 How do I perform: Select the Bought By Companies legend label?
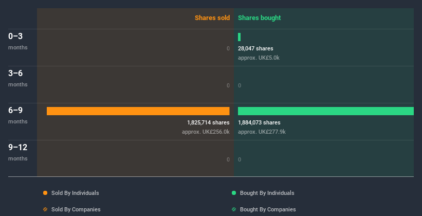tap(268, 209)
